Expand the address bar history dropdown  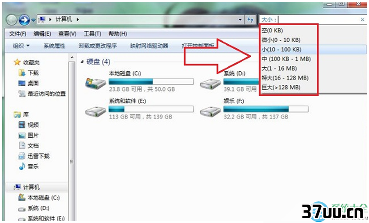point(240,19)
